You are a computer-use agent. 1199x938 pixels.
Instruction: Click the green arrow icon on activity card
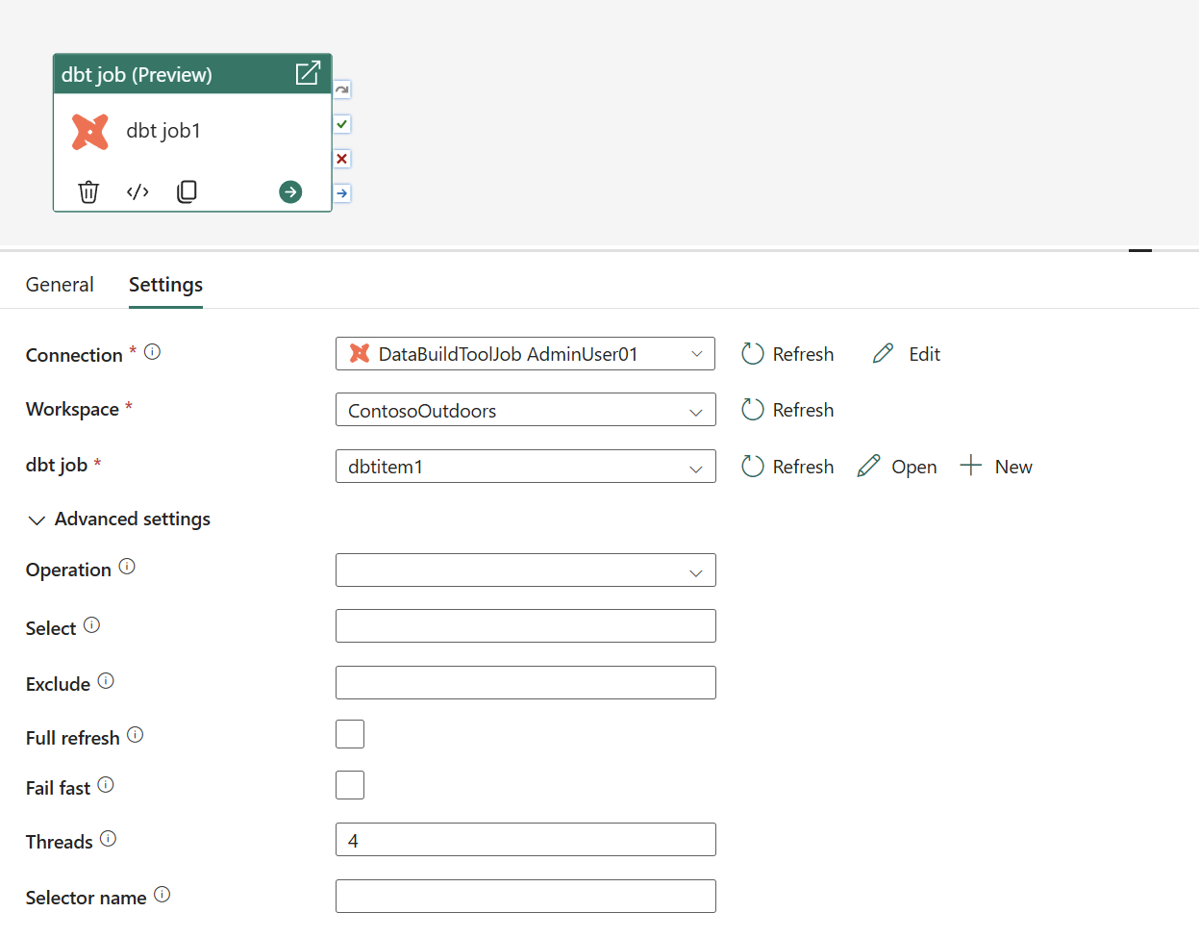coord(290,192)
